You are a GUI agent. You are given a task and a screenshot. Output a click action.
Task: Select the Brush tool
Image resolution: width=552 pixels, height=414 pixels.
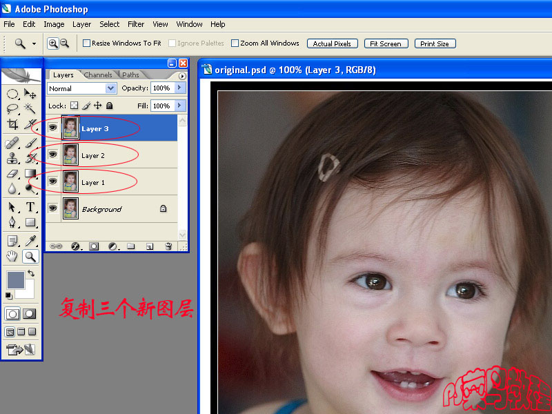(30, 144)
